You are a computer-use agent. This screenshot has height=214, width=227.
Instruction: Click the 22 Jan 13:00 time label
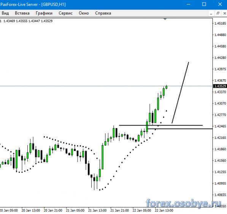tap(164, 210)
